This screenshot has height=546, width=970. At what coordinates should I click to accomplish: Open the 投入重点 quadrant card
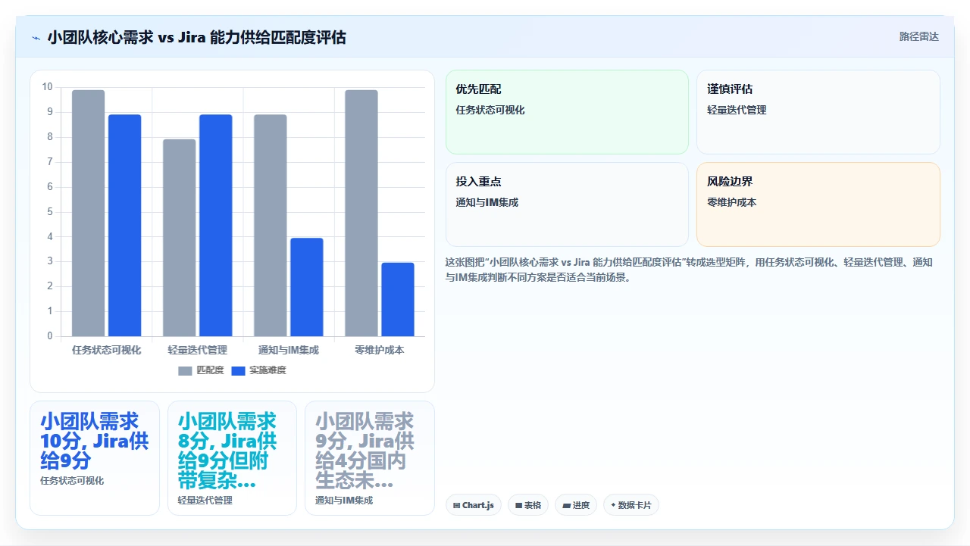[567, 204]
